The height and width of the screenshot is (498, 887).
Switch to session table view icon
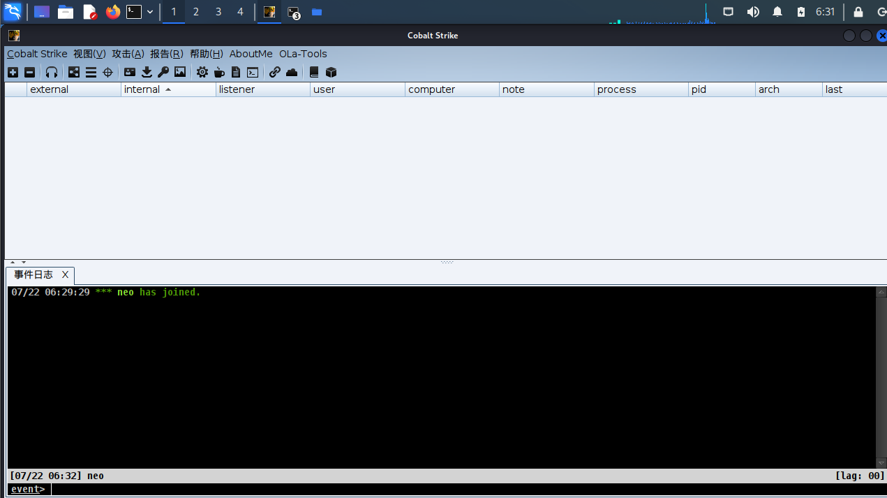coord(91,72)
